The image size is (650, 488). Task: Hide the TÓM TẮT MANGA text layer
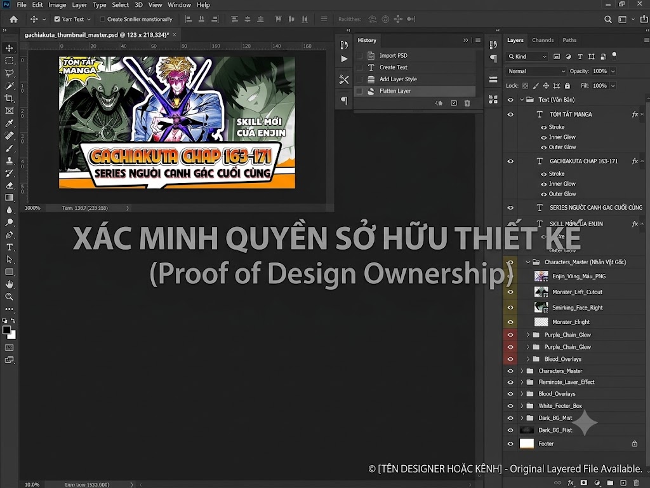click(x=510, y=114)
